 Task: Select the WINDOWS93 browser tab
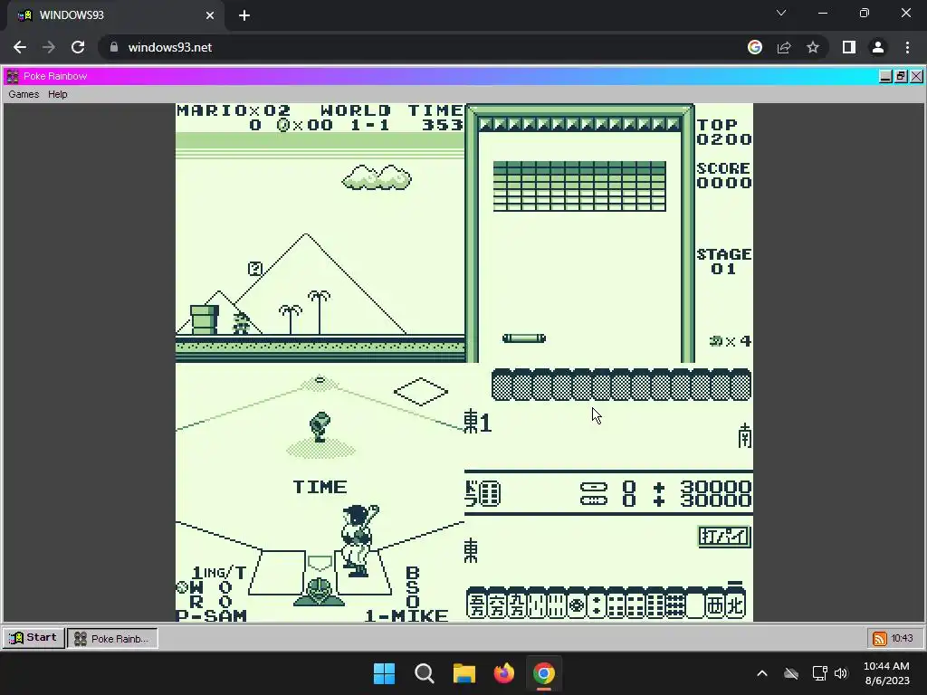pyautogui.click(x=116, y=15)
